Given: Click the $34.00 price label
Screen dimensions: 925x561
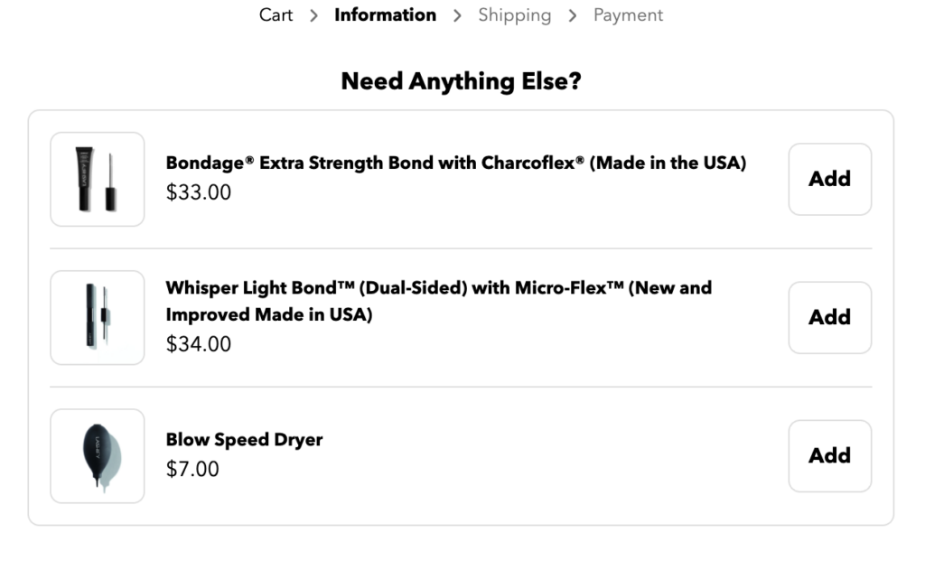Looking at the screenshot, I should click(198, 344).
